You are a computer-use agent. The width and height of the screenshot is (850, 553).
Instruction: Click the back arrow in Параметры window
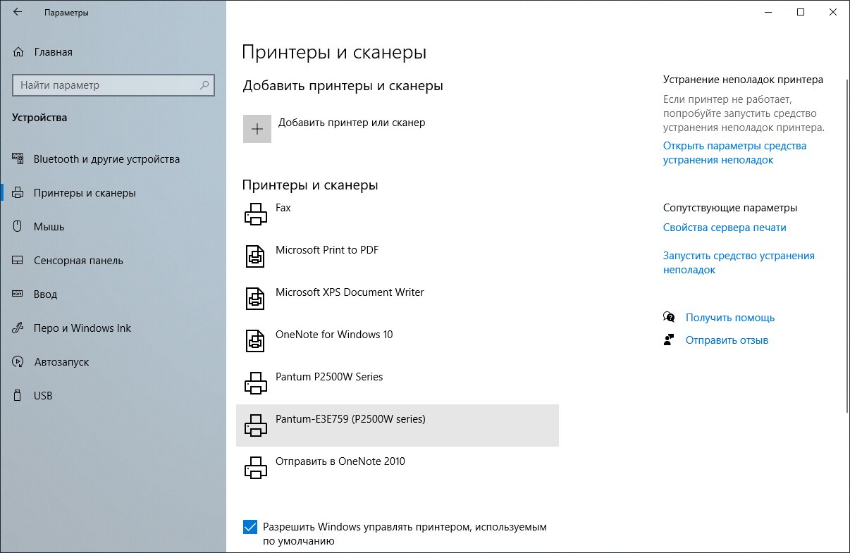[x=18, y=12]
